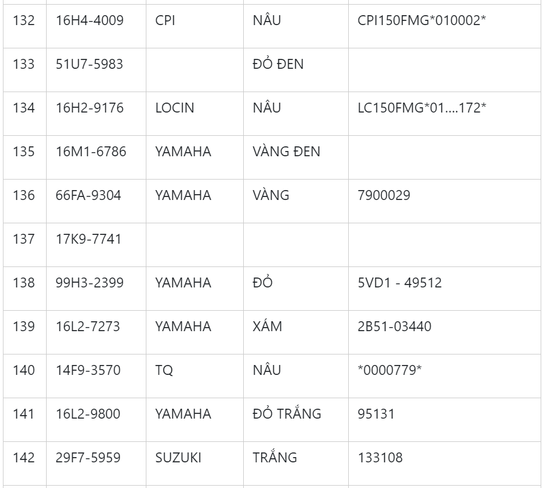Select the XÁM color cell
Image resolution: width=543 pixels, height=488 pixels.
(x=267, y=326)
